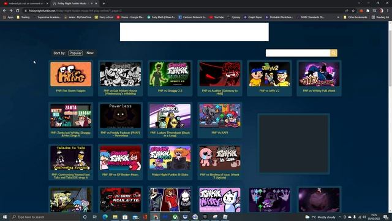Close the Friday Night Funkin Mods tab

point(96,4)
